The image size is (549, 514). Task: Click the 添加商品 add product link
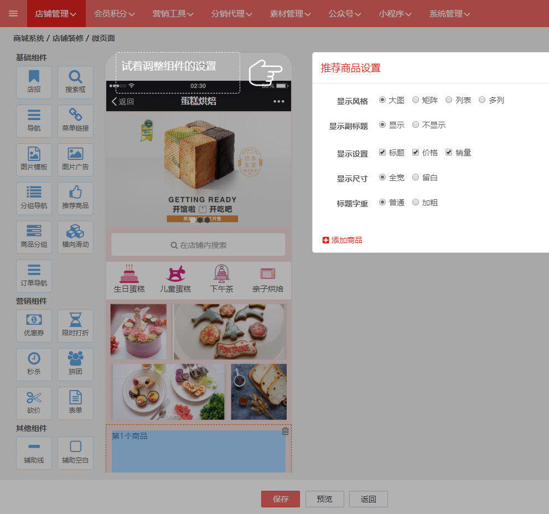[x=343, y=240]
